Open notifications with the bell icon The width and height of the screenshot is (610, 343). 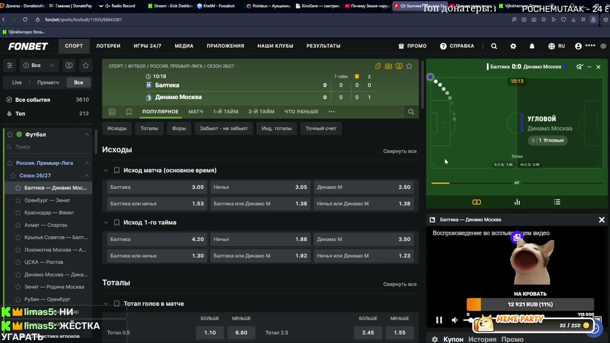pyautogui.click(x=532, y=46)
